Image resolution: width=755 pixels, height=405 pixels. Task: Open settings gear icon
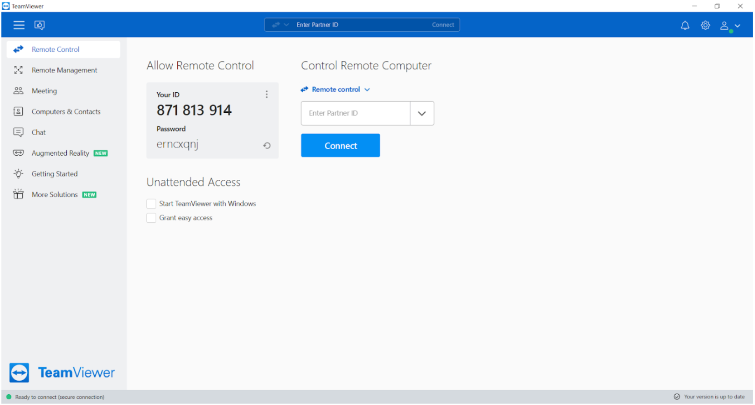pos(705,26)
